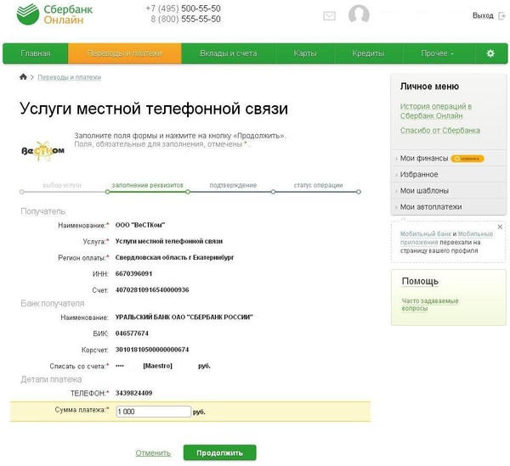Viewport: 510px width, 466px height.
Task: Open Мобильный банк link in notice
Action: click(x=425, y=233)
